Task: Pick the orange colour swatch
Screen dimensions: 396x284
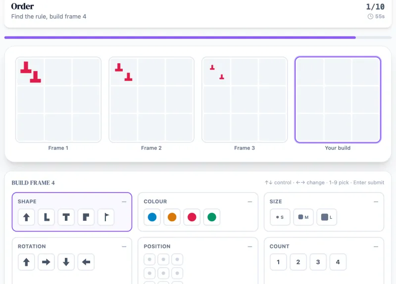Action: 172,217
